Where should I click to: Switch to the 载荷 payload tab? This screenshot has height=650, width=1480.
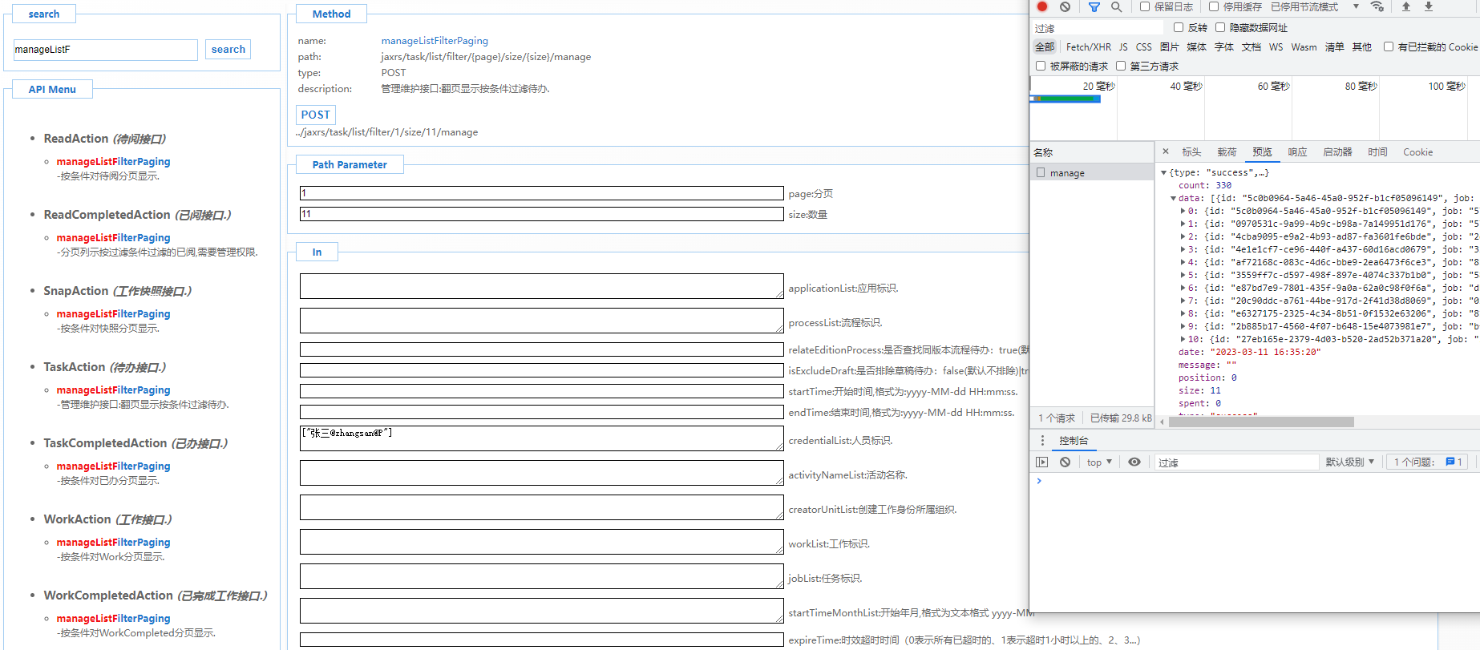1227,152
